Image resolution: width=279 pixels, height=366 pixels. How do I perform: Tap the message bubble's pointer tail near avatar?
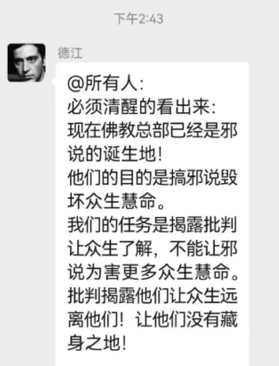[54, 80]
